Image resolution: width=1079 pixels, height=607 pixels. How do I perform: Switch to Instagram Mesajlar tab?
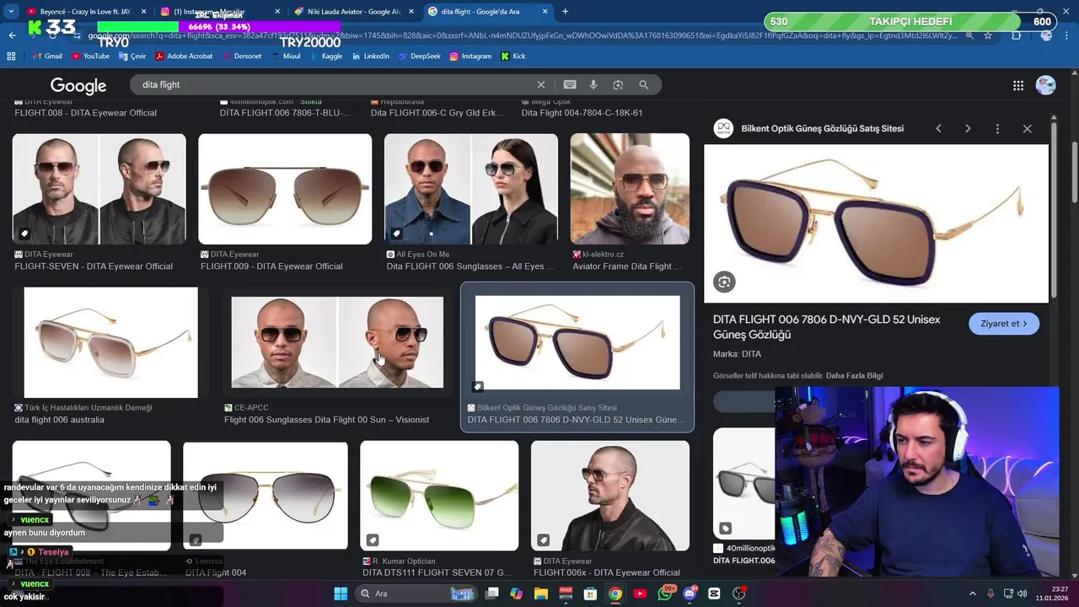219,12
